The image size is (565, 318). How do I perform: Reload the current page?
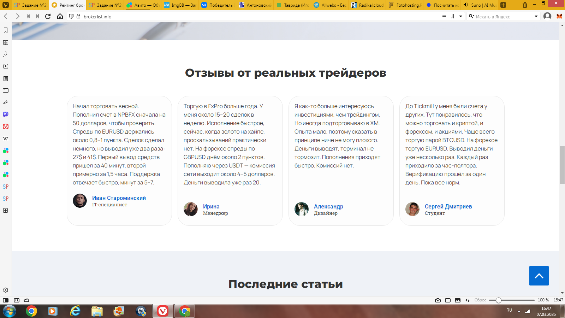(48, 16)
